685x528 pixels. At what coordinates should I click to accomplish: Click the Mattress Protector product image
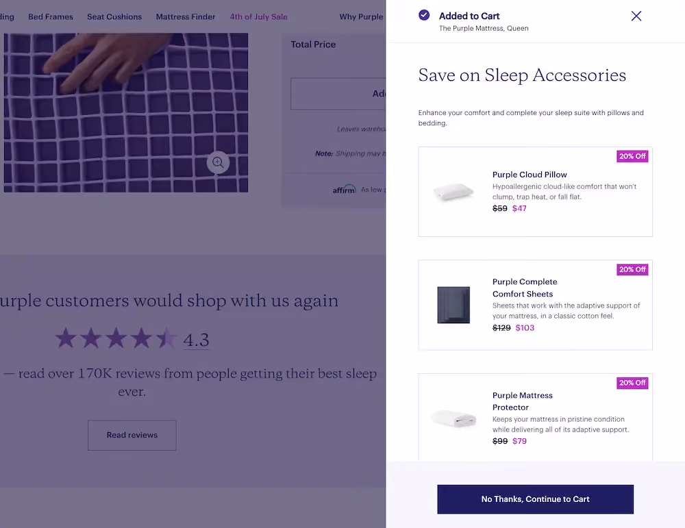453,418
